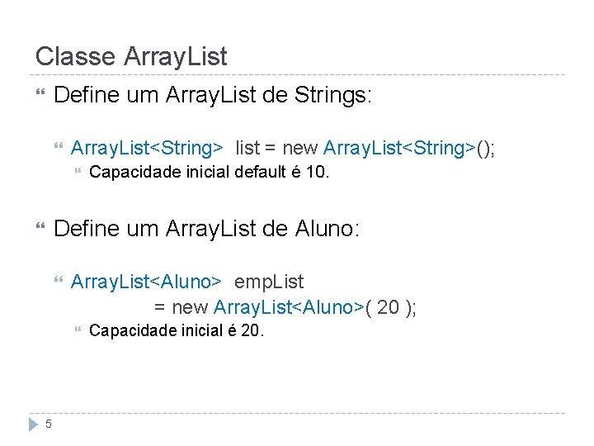Click the 'list = new' text in the declaration
Image resolution: width=594 pixels, height=446 pixels.
click(x=276, y=149)
